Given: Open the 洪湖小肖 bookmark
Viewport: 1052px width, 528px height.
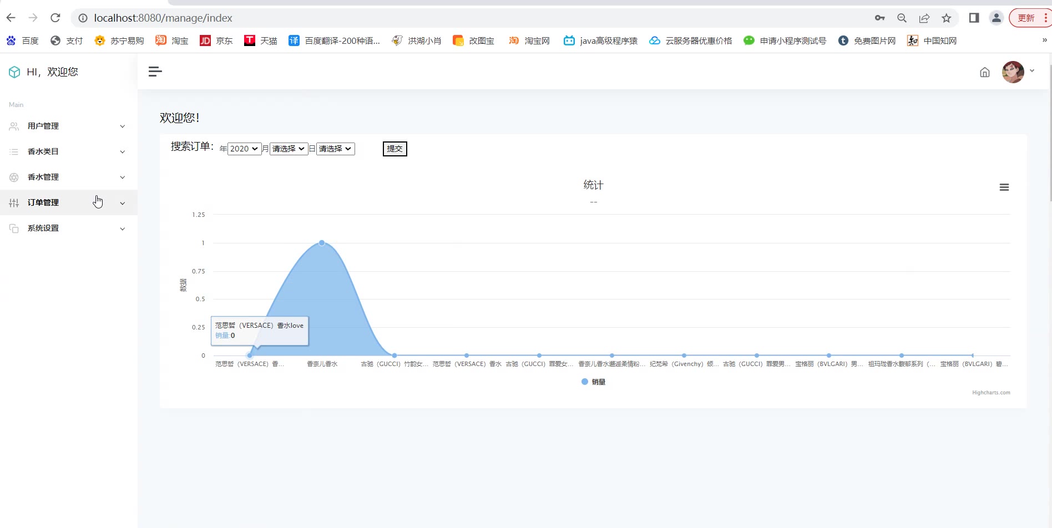Looking at the screenshot, I should (x=417, y=40).
